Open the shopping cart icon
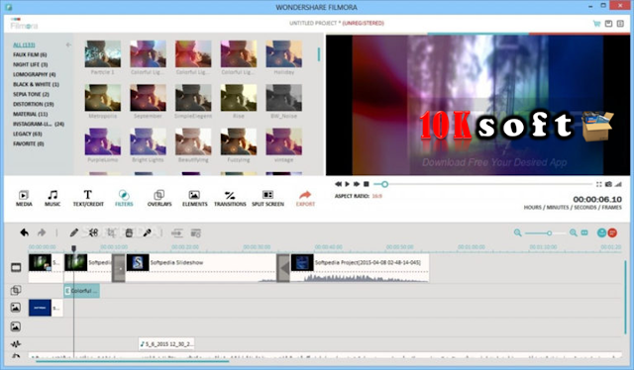Screen dimensions: 634x370 [596, 24]
